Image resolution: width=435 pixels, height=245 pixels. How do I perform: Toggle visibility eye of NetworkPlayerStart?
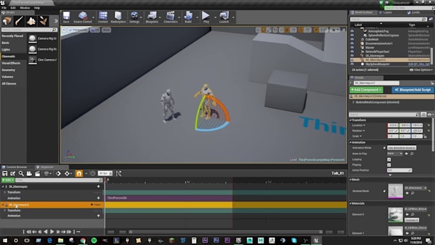coord(352,52)
